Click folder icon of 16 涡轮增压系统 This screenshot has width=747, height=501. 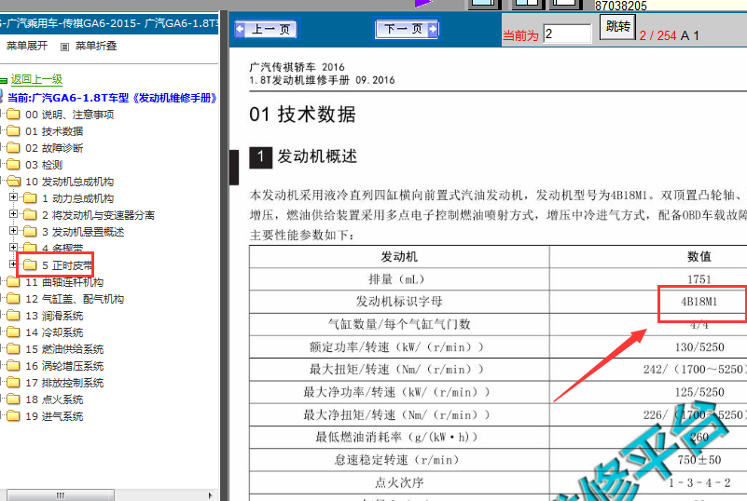pos(13,365)
